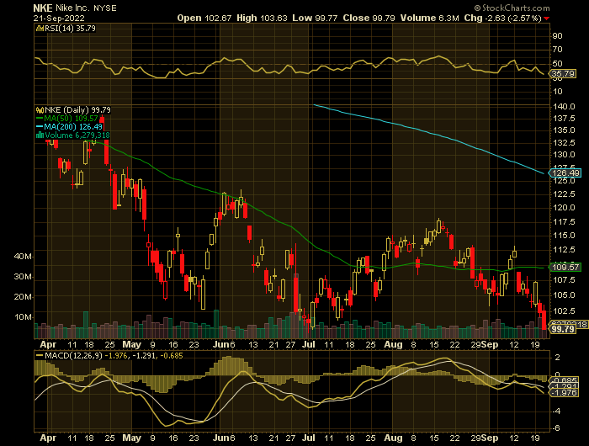Click the MACD legend line icon

click(40, 355)
